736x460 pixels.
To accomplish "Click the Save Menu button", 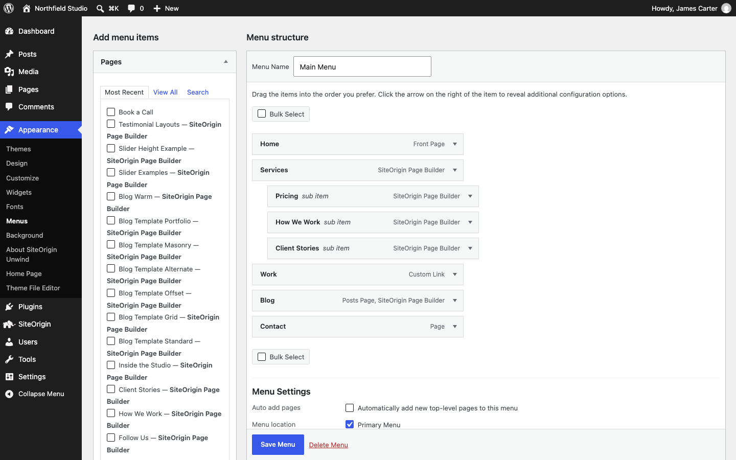I will click(278, 445).
